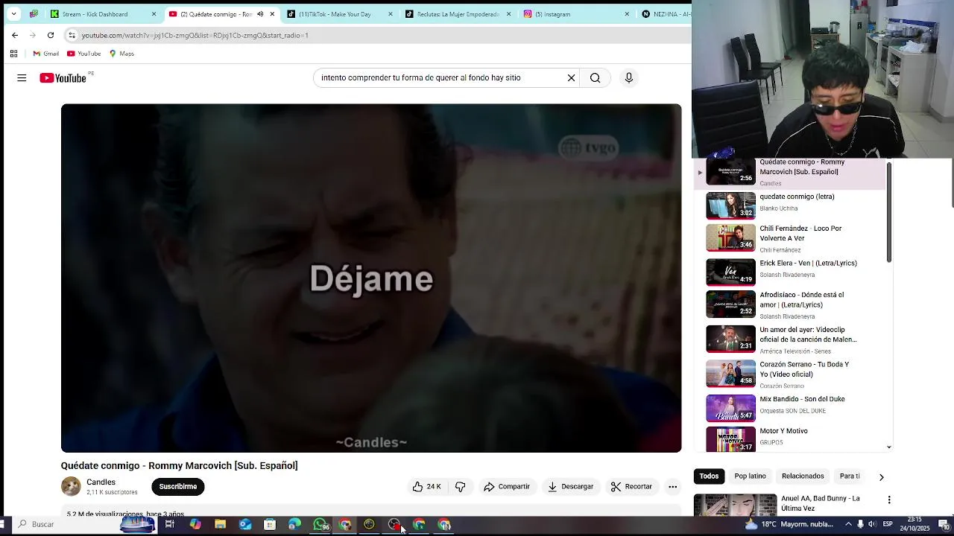Select the Pop latino filter chip
Image resolution: width=954 pixels, height=536 pixels.
[x=750, y=476]
